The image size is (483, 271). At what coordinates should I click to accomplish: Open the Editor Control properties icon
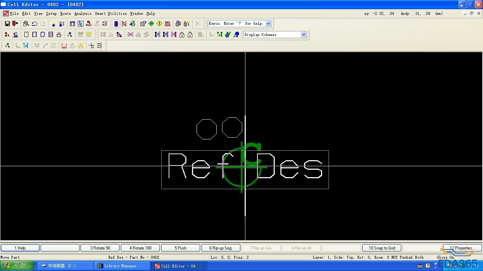[143, 24]
